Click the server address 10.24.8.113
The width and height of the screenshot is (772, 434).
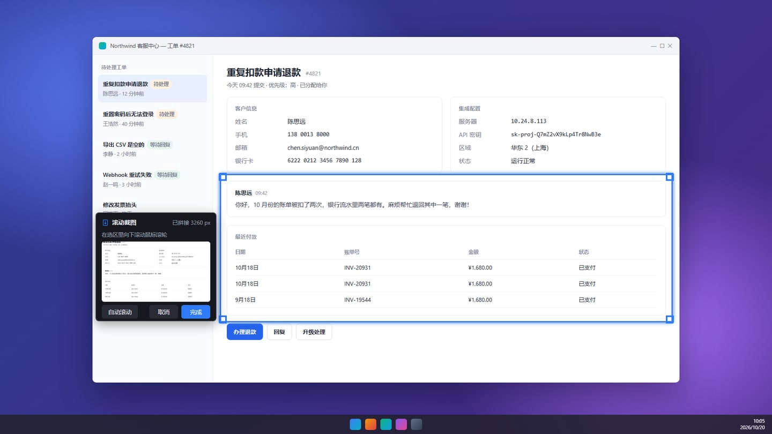click(x=529, y=121)
